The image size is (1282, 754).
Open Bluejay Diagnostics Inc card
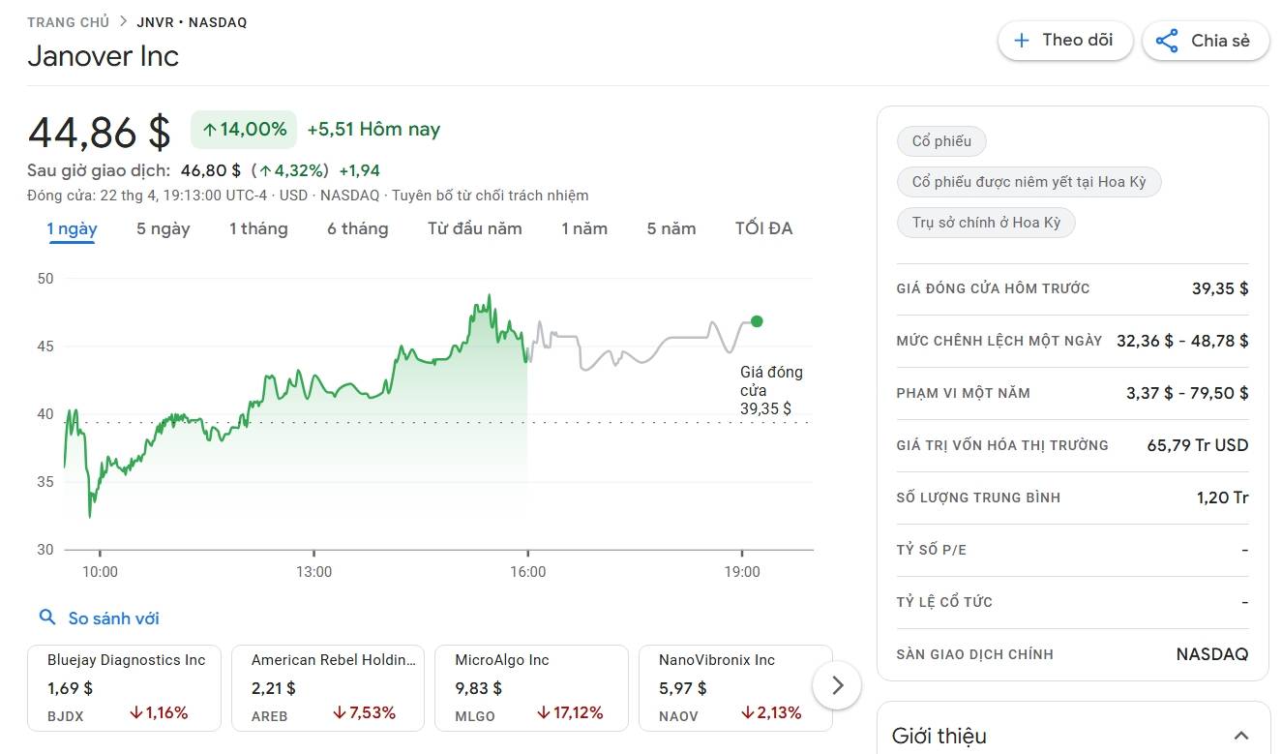pos(124,688)
